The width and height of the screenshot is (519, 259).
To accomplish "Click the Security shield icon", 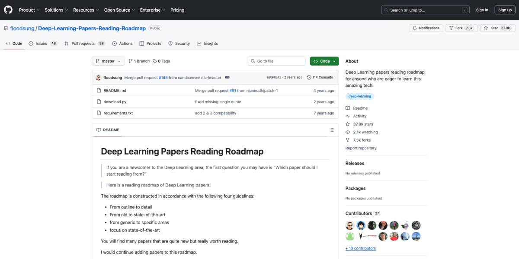I will (x=170, y=43).
